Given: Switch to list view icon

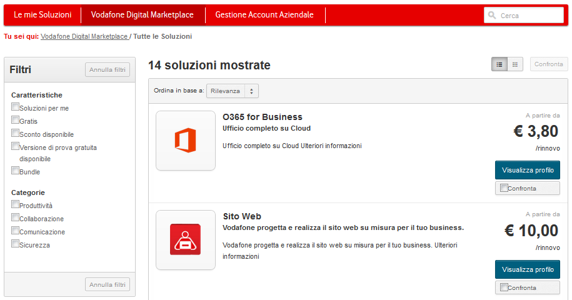Looking at the screenshot, I should (x=499, y=64).
